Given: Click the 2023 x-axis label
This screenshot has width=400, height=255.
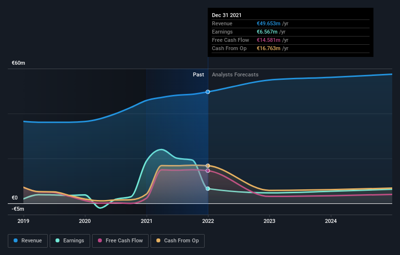Looking at the screenshot, I should 269,221.
